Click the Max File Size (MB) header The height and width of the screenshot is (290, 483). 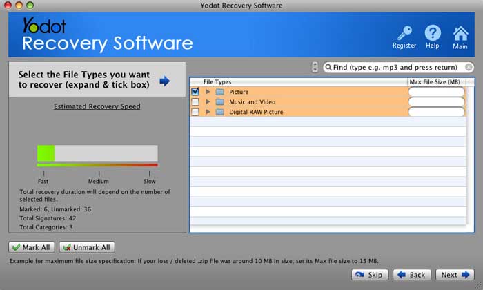[435, 82]
